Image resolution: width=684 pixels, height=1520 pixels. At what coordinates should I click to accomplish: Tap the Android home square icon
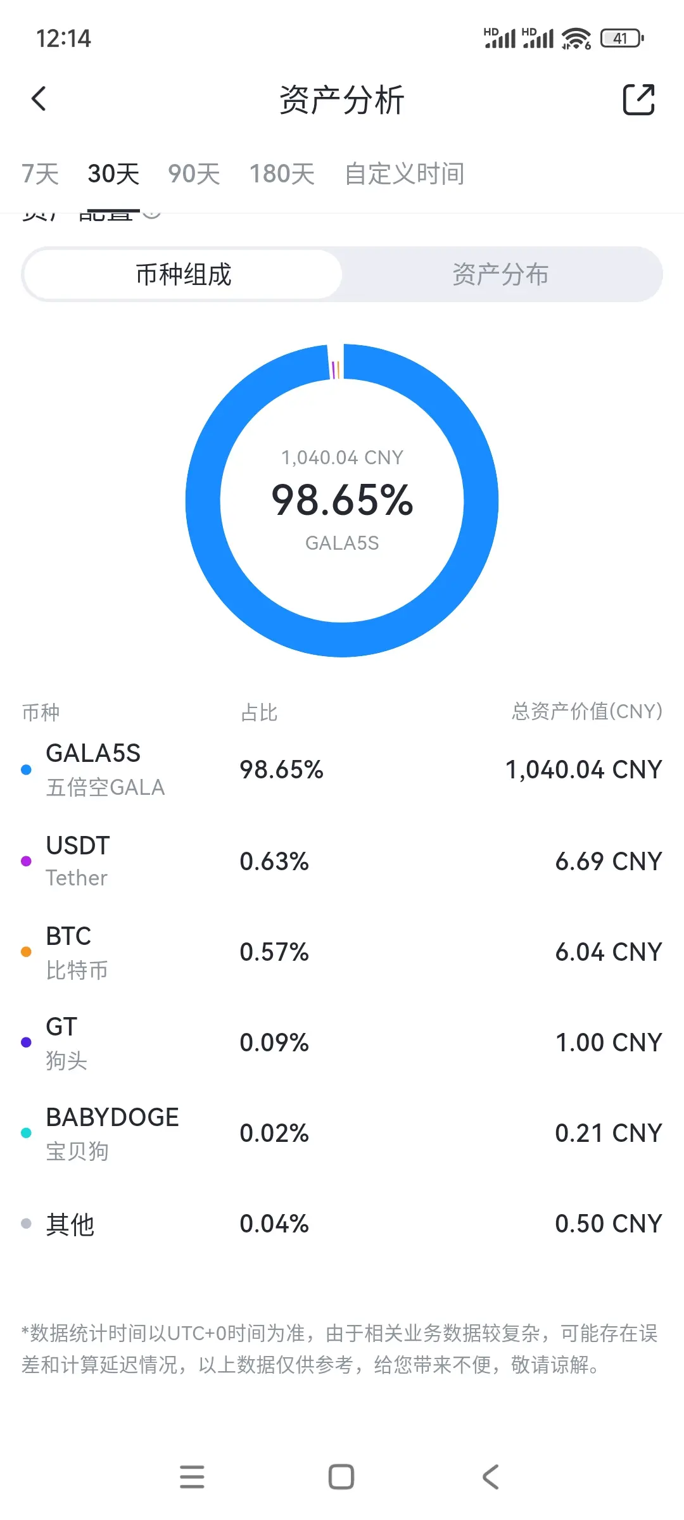[341, 1476]
